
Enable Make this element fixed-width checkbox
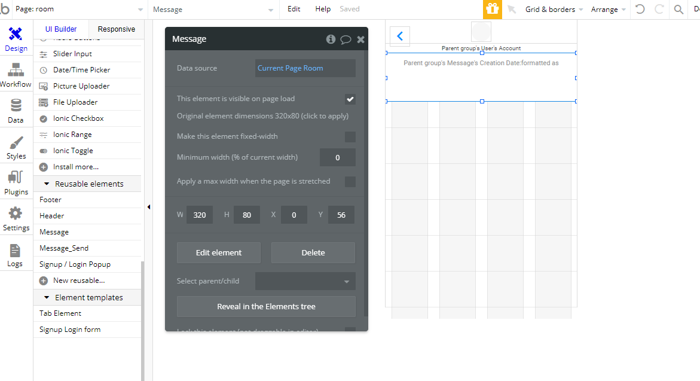[350, 137]
